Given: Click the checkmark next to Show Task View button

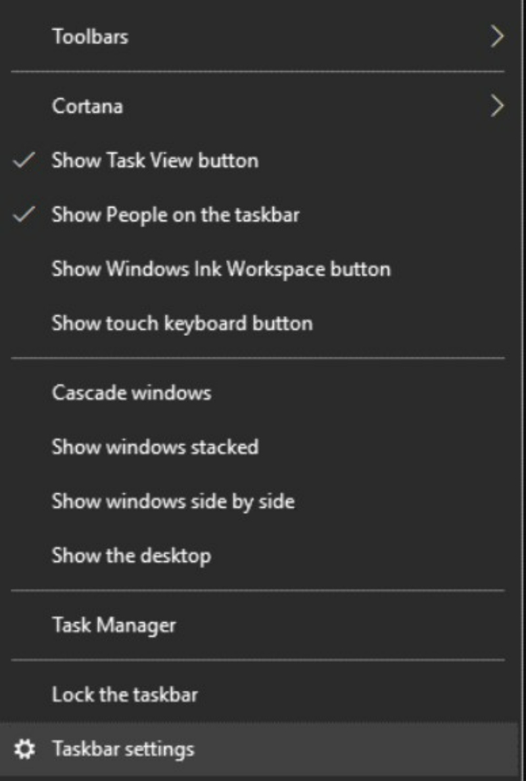Looking at the screenshot, I should click(24, 161).
